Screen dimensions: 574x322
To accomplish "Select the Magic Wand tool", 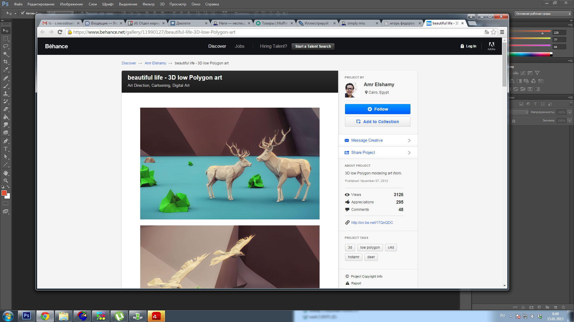I will click(6, 54).
